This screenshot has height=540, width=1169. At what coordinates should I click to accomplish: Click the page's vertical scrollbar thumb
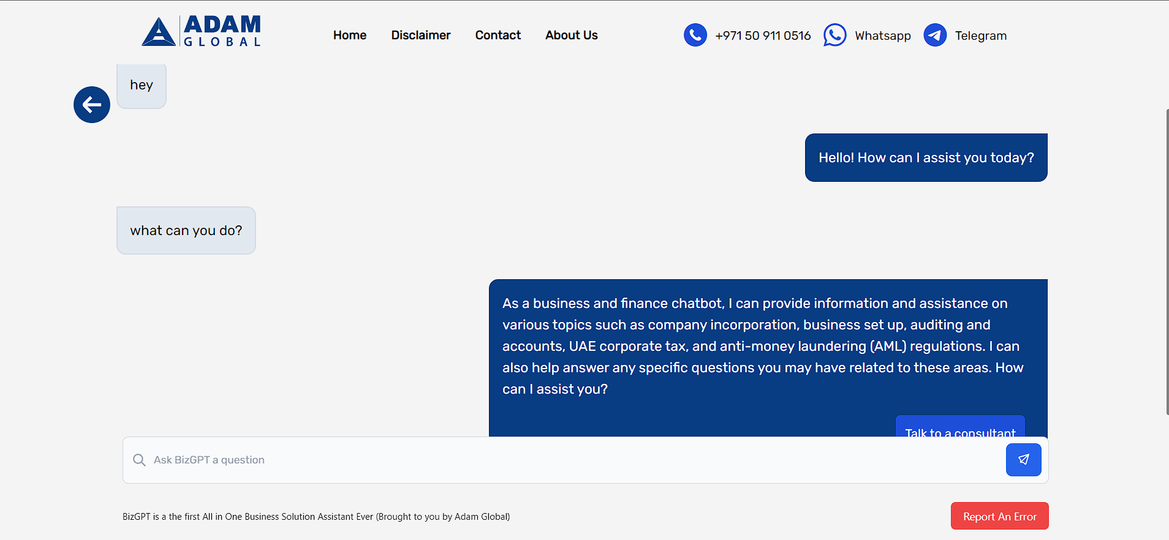[x=1167, y=262]
